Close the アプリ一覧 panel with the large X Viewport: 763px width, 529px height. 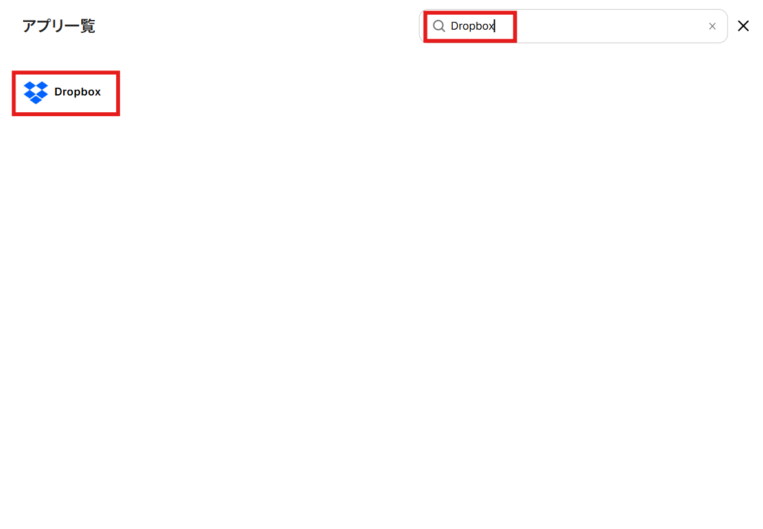743,26
